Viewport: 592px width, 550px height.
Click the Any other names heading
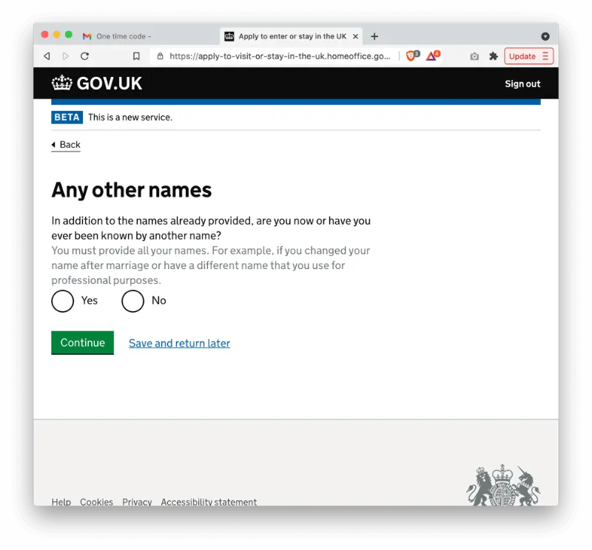[132, 190]
